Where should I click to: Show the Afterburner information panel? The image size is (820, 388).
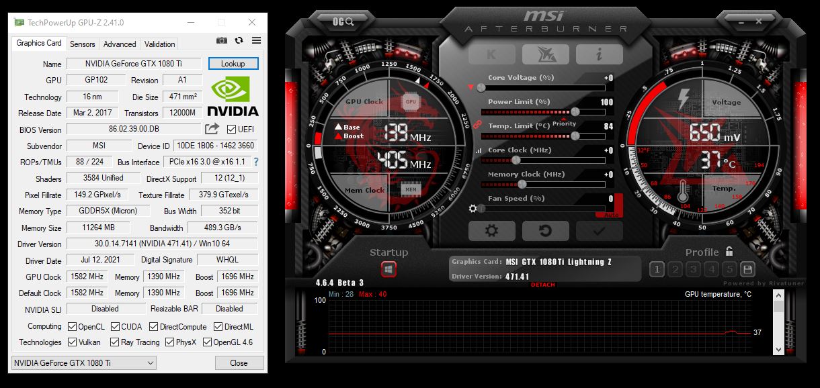(x=599, y=54)
